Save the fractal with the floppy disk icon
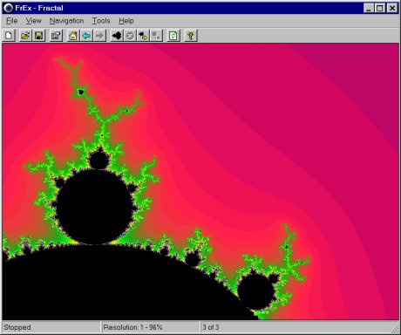 tap(39, 36)
